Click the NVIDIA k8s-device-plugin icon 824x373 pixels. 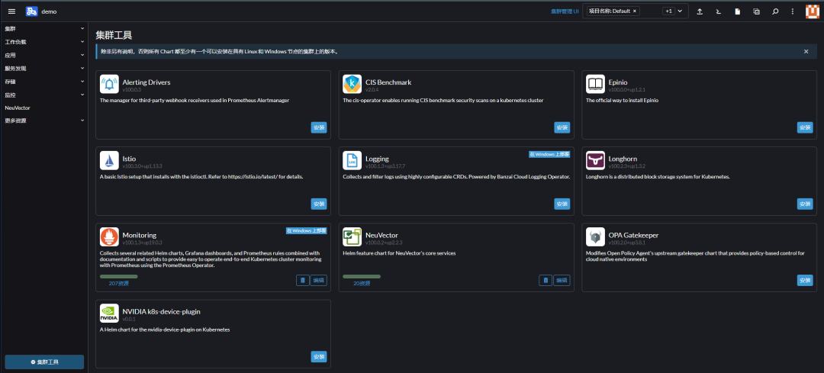(x=109, y=313)
